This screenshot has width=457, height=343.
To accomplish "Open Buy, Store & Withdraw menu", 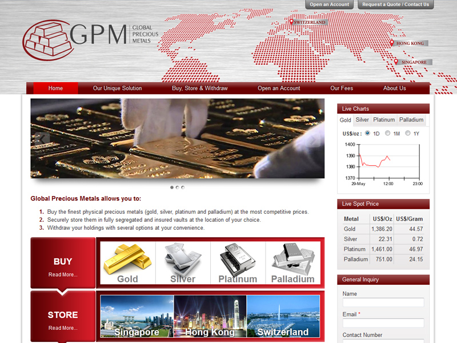I will 199,88.
